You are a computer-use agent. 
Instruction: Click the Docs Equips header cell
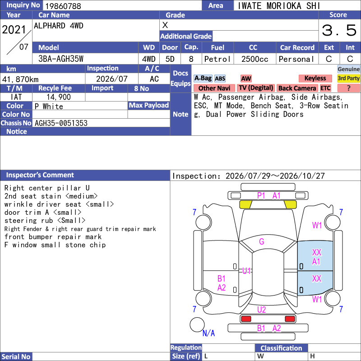pyautogui.click(x=181, y=78)
